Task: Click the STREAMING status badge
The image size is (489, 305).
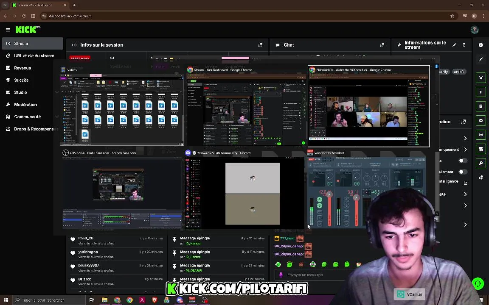Action: coord(80,58)
